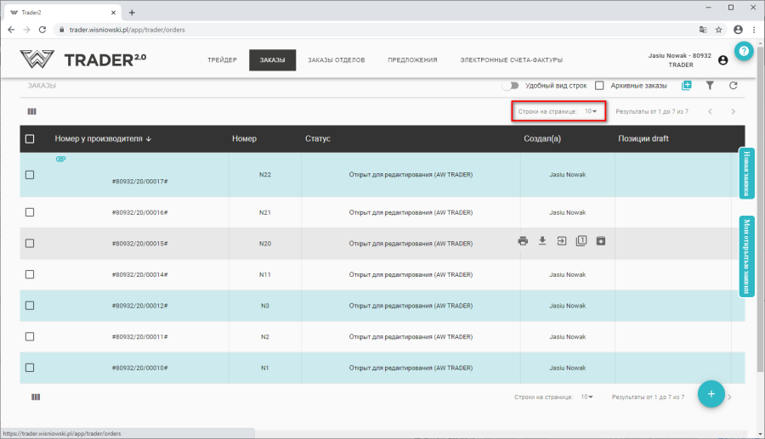Image resolution: width=765 pixels, height=439 pixels.
Task: Click the paperclip attachment icon on order 00017
Action: [61, 159]
